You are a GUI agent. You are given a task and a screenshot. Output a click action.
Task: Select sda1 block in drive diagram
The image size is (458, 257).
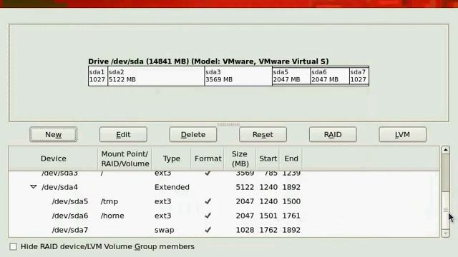(x=98, y=76)
